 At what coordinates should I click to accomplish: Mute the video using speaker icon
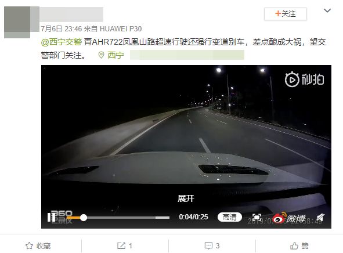(320, 218)
